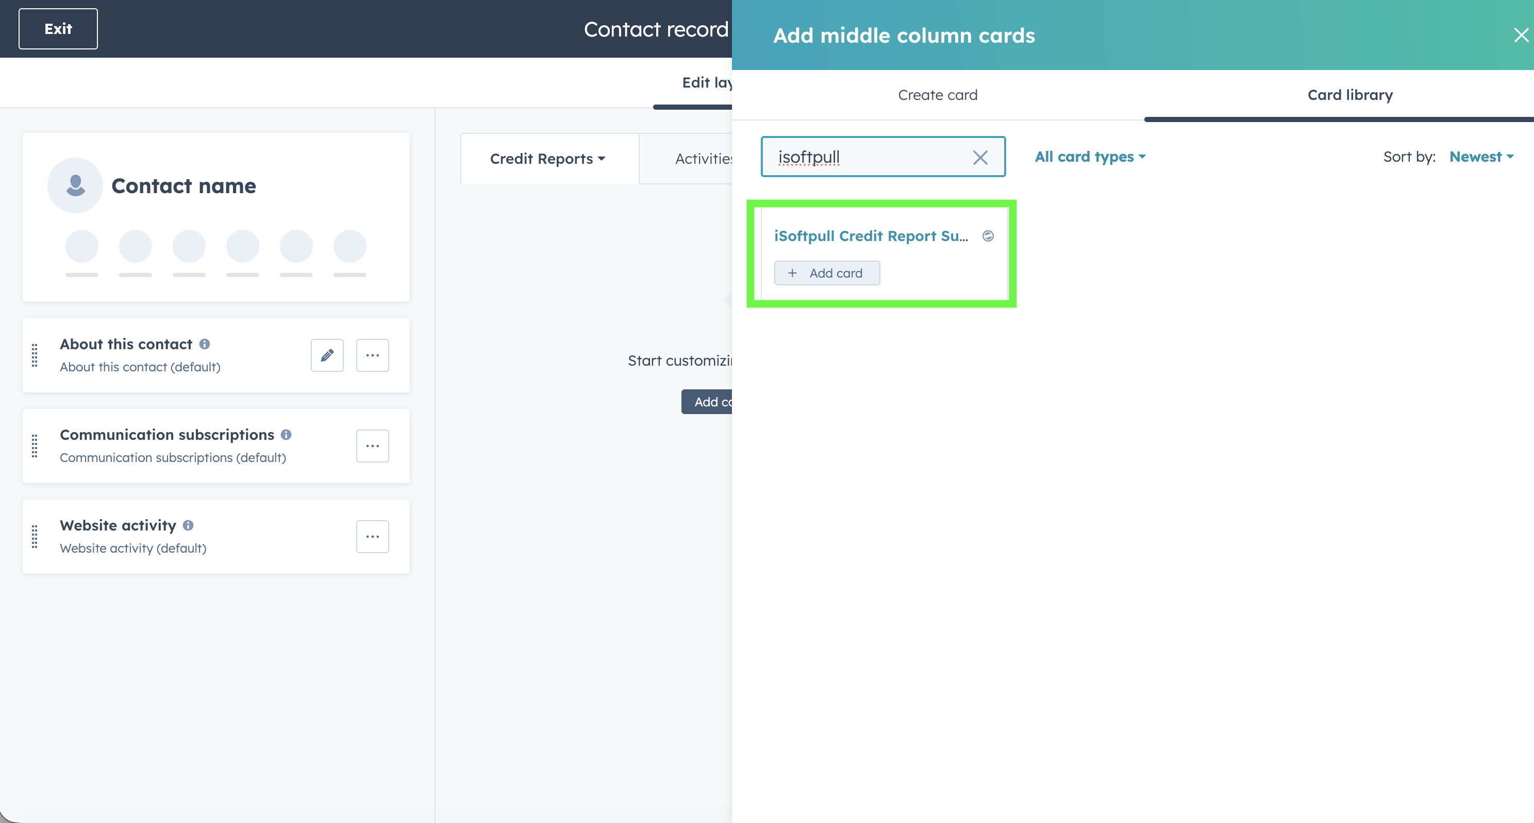Click the icon beside iSoftpull Credit Report title
This screenshot has height=823, width=1534.
988,236
